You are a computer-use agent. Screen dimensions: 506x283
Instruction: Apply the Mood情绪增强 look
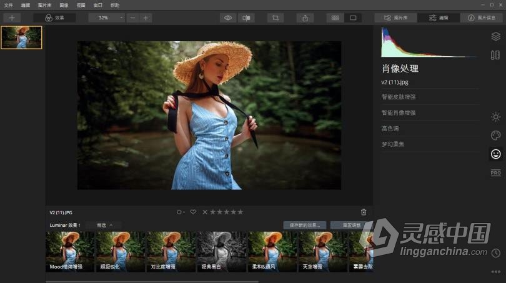[x=70, y=252]
